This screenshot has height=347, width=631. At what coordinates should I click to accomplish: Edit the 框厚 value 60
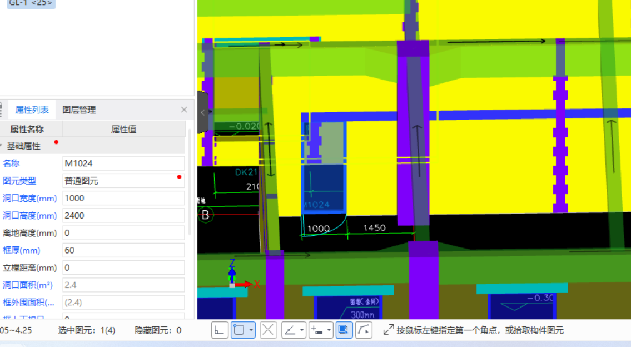coord(123,250)
